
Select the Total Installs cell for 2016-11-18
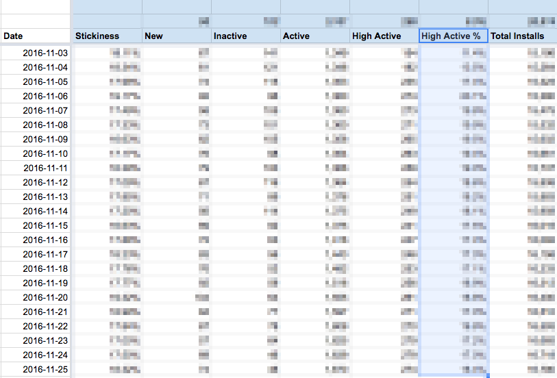523,268
